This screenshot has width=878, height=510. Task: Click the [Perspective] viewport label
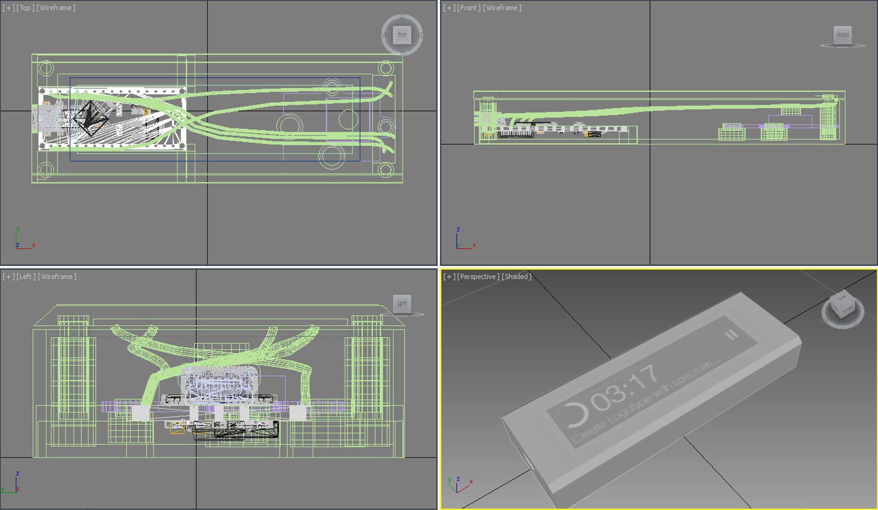(x=478, y=277)
